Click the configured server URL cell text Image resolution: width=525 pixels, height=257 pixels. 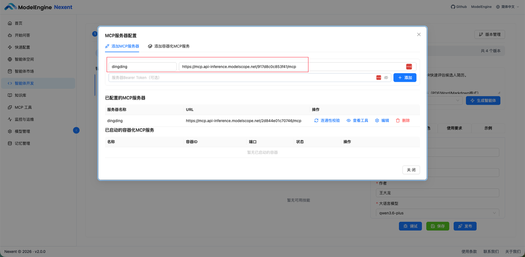point(244,121)
